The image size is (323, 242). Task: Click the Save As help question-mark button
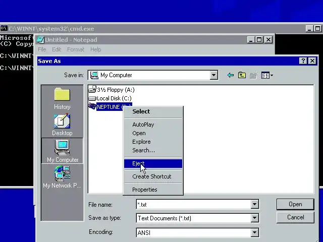coord(303,61)
